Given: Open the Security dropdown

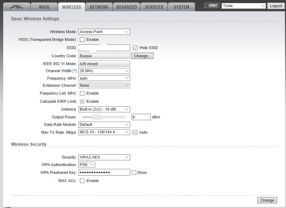Looking at the screenshot, I should [x=104, y=157].
